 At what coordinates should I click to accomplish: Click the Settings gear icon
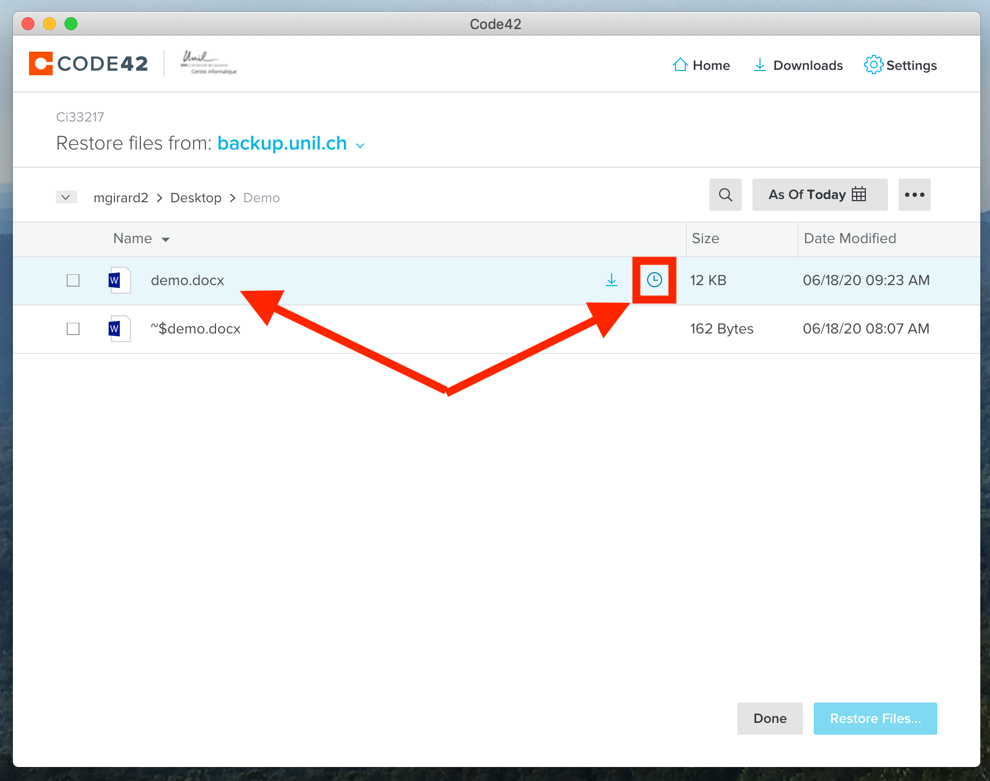tap(873, 65)
